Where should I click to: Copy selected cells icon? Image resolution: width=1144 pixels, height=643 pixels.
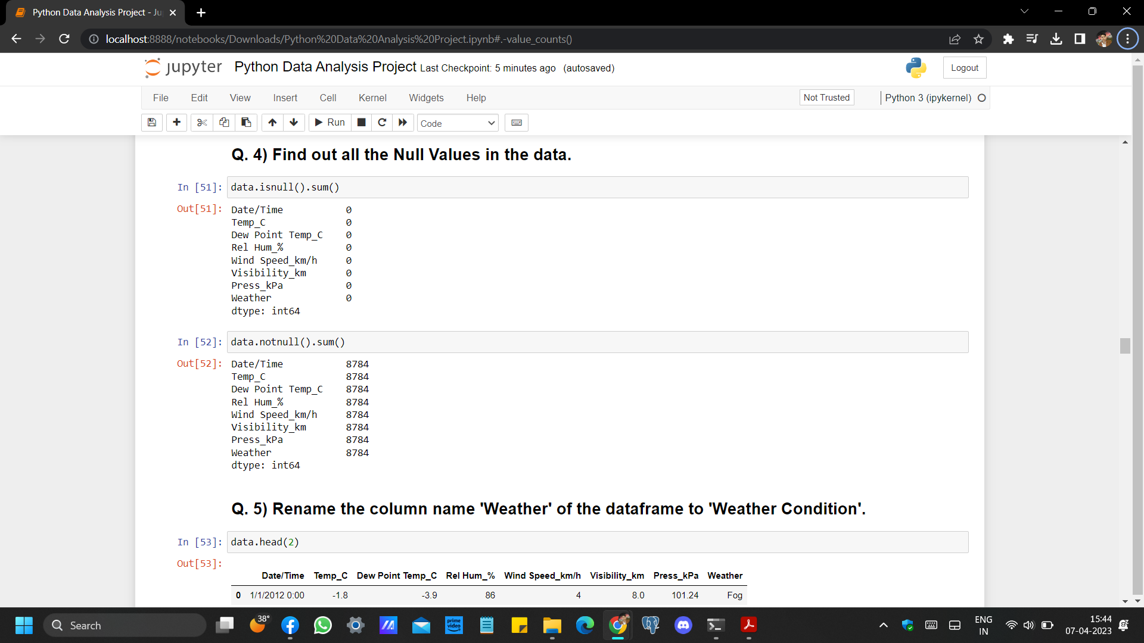tap(224, 123)
